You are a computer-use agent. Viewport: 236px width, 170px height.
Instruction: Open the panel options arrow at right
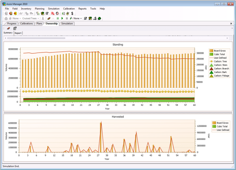click(232, 28)
